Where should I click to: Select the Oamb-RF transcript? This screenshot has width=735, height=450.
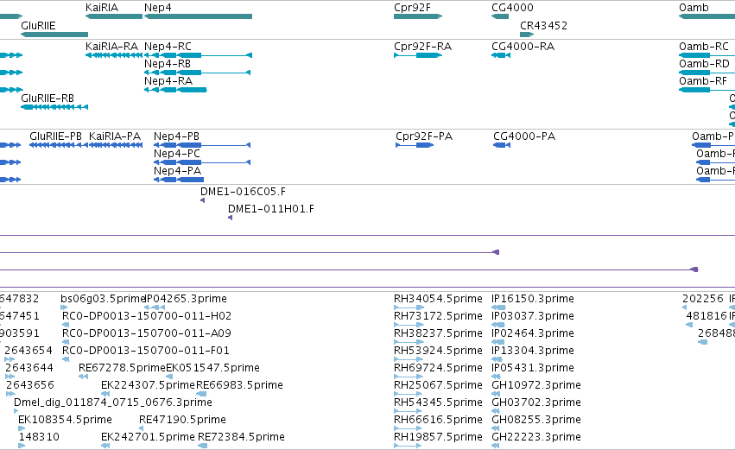coord(706,90)
